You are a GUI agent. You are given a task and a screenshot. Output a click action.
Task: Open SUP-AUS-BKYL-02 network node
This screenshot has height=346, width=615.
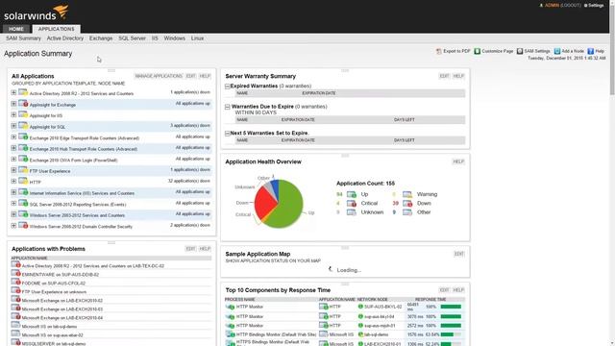click(x=383, y=307)
